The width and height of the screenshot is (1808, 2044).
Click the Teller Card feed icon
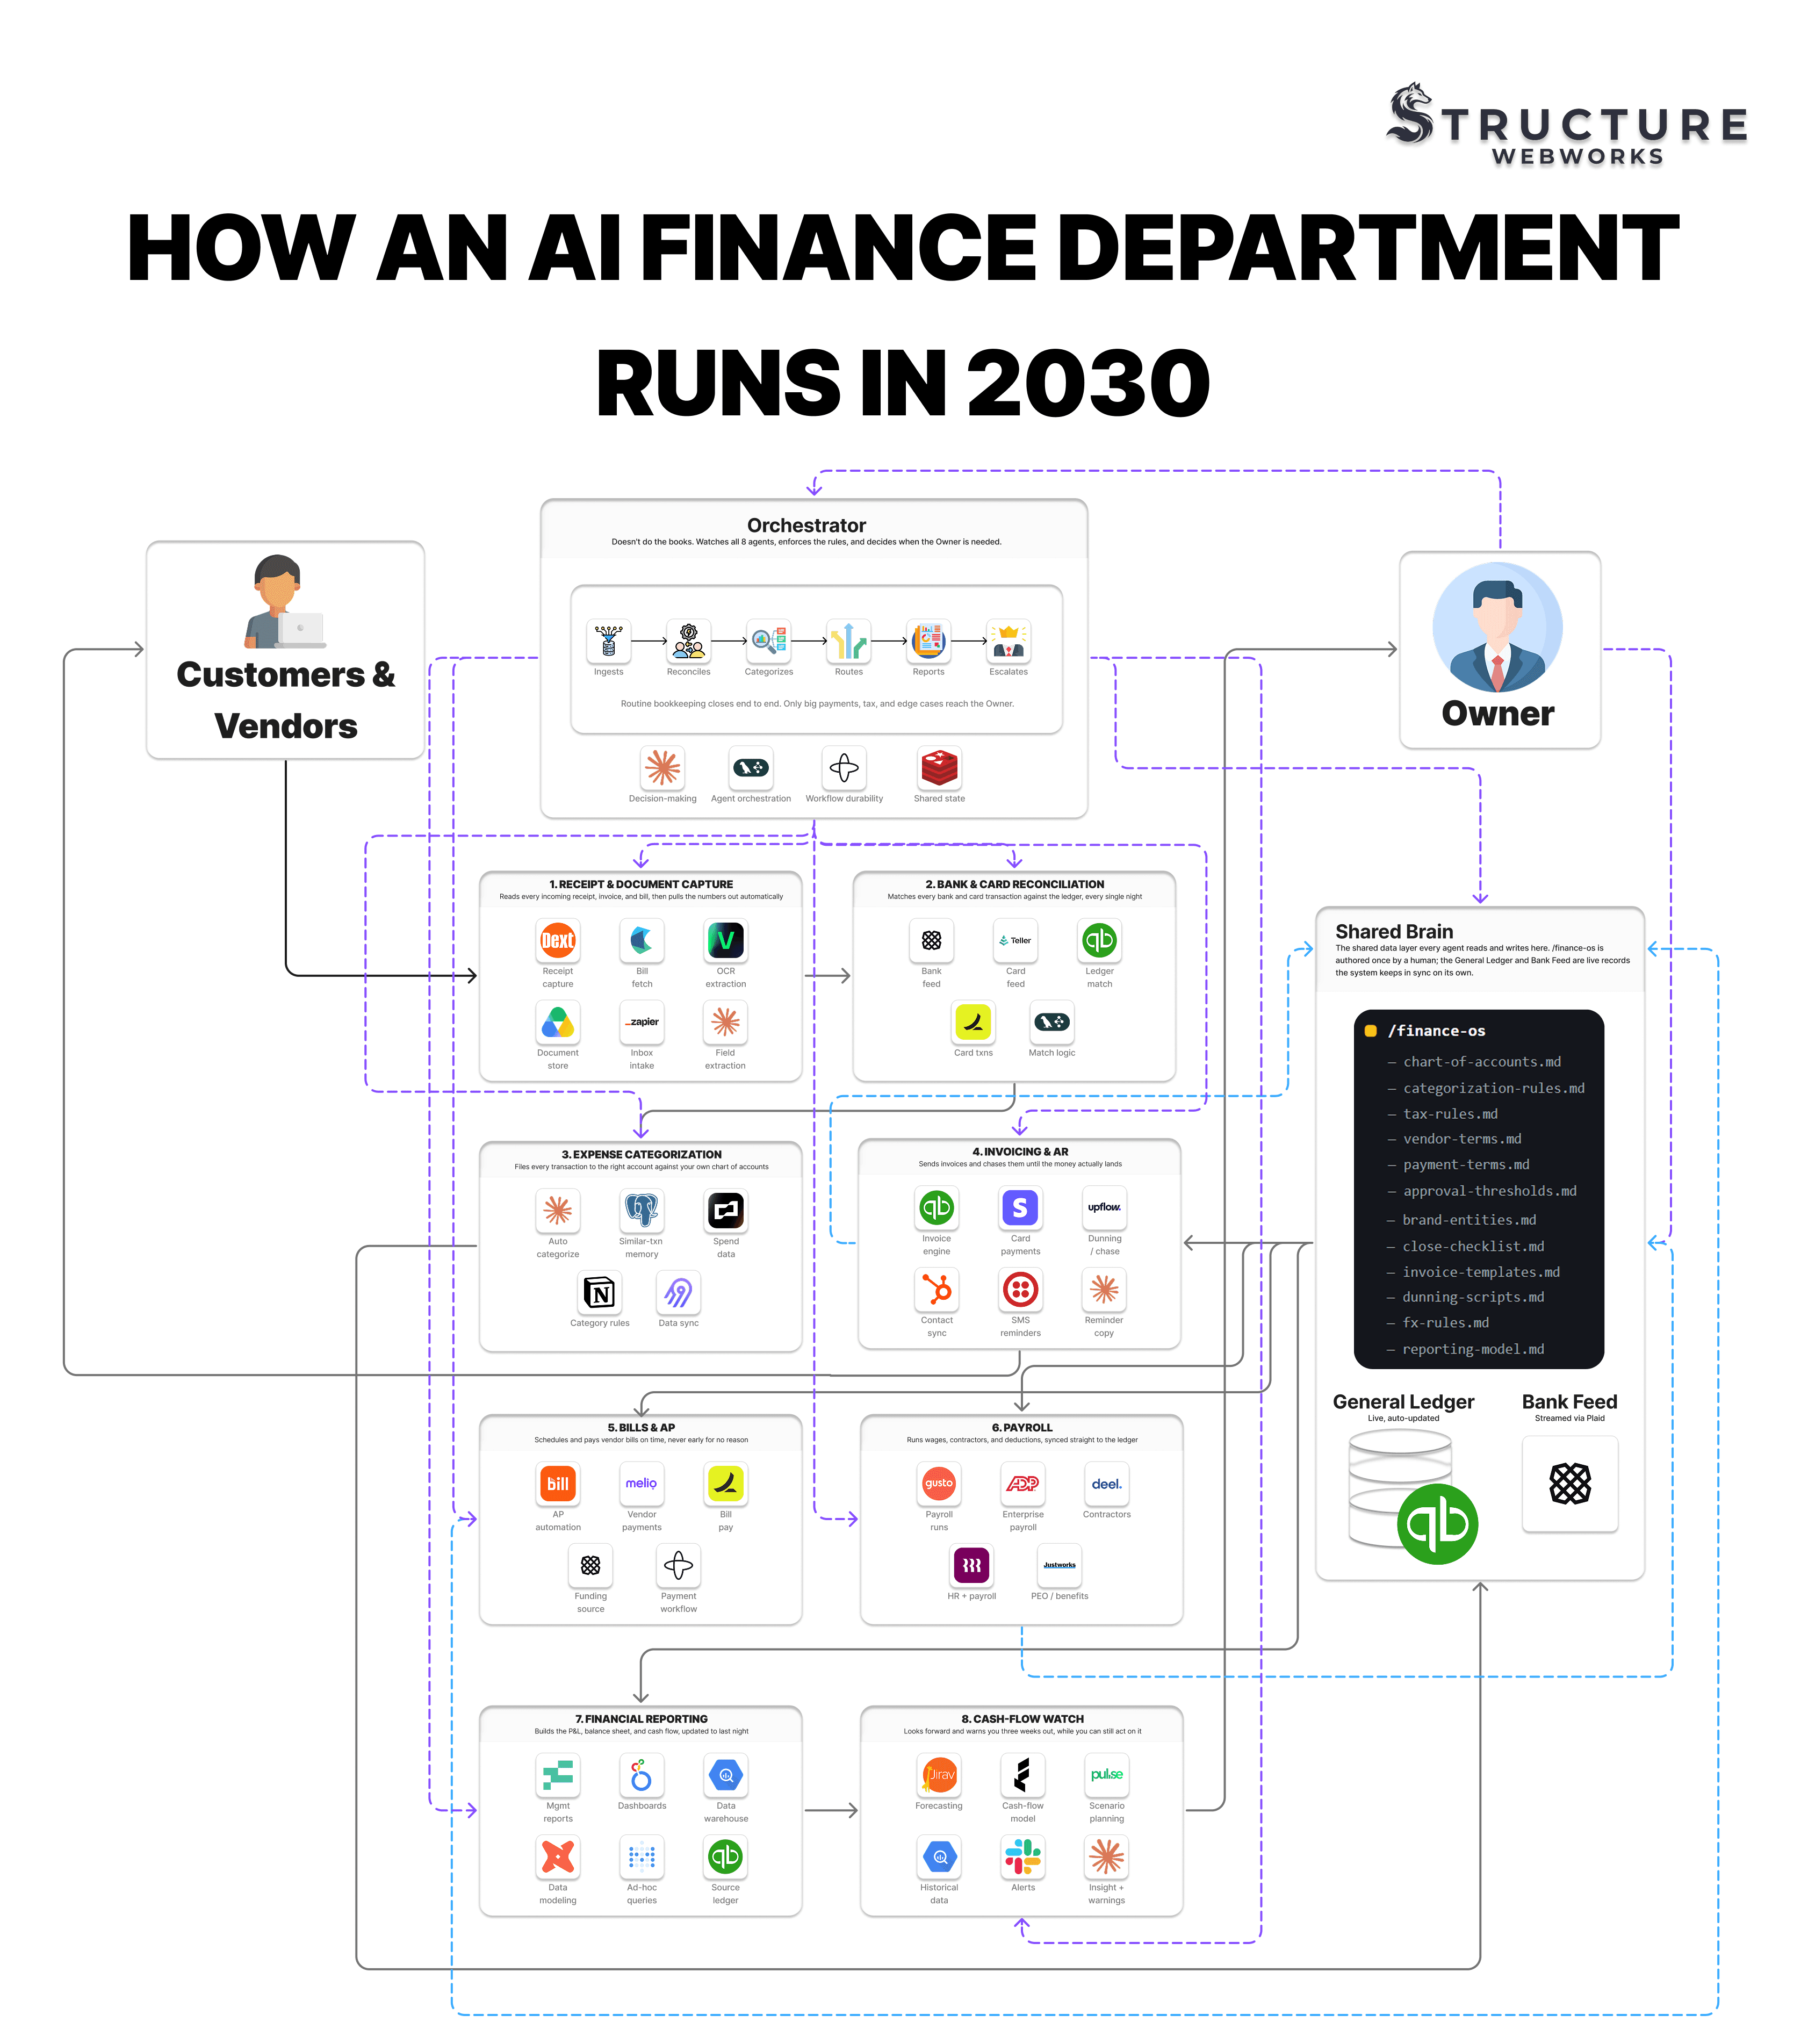(x=1015, y=940)
